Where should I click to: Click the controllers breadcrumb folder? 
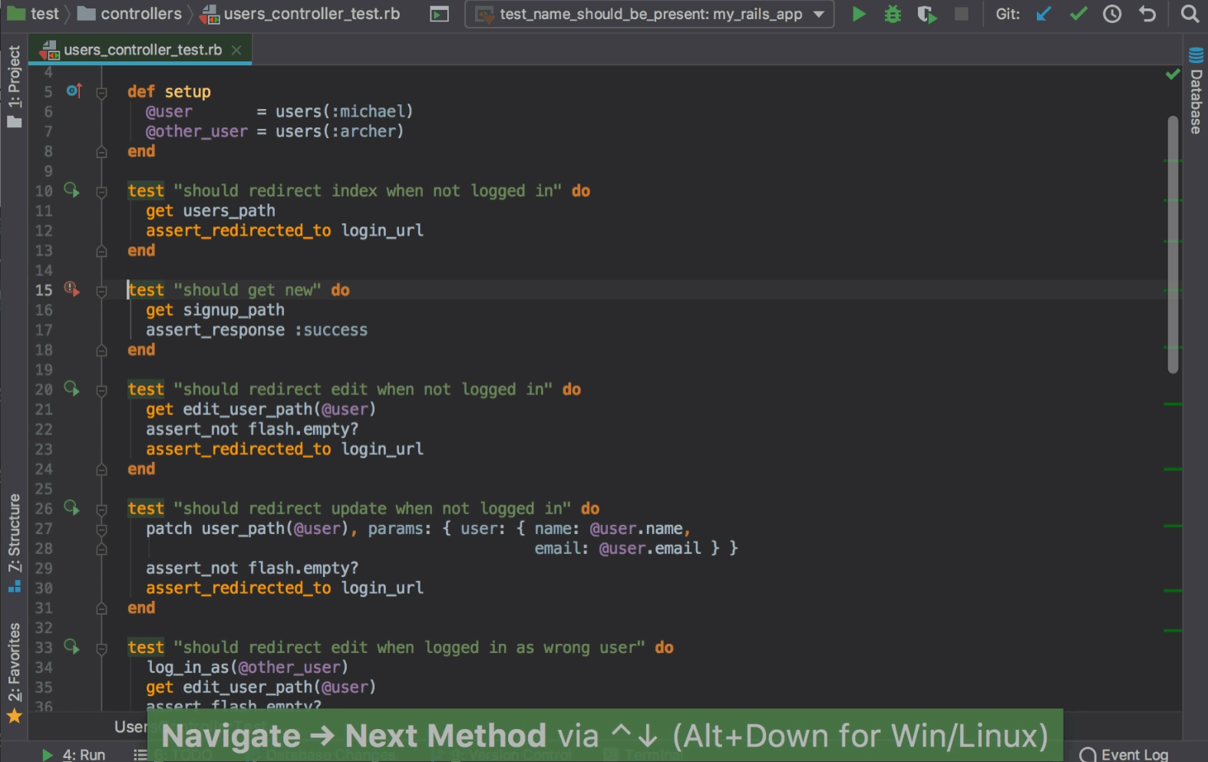(130, 14)
